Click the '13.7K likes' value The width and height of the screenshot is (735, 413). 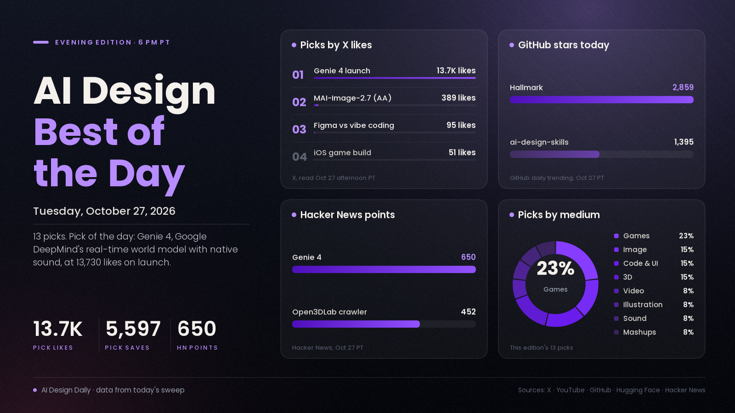pyautogui.click(x=456, y=71)
